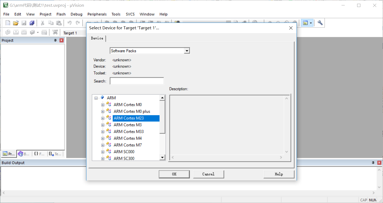383x203 pixels.
Task: Click the window layout icon
Action: click(x=305, y=23)
